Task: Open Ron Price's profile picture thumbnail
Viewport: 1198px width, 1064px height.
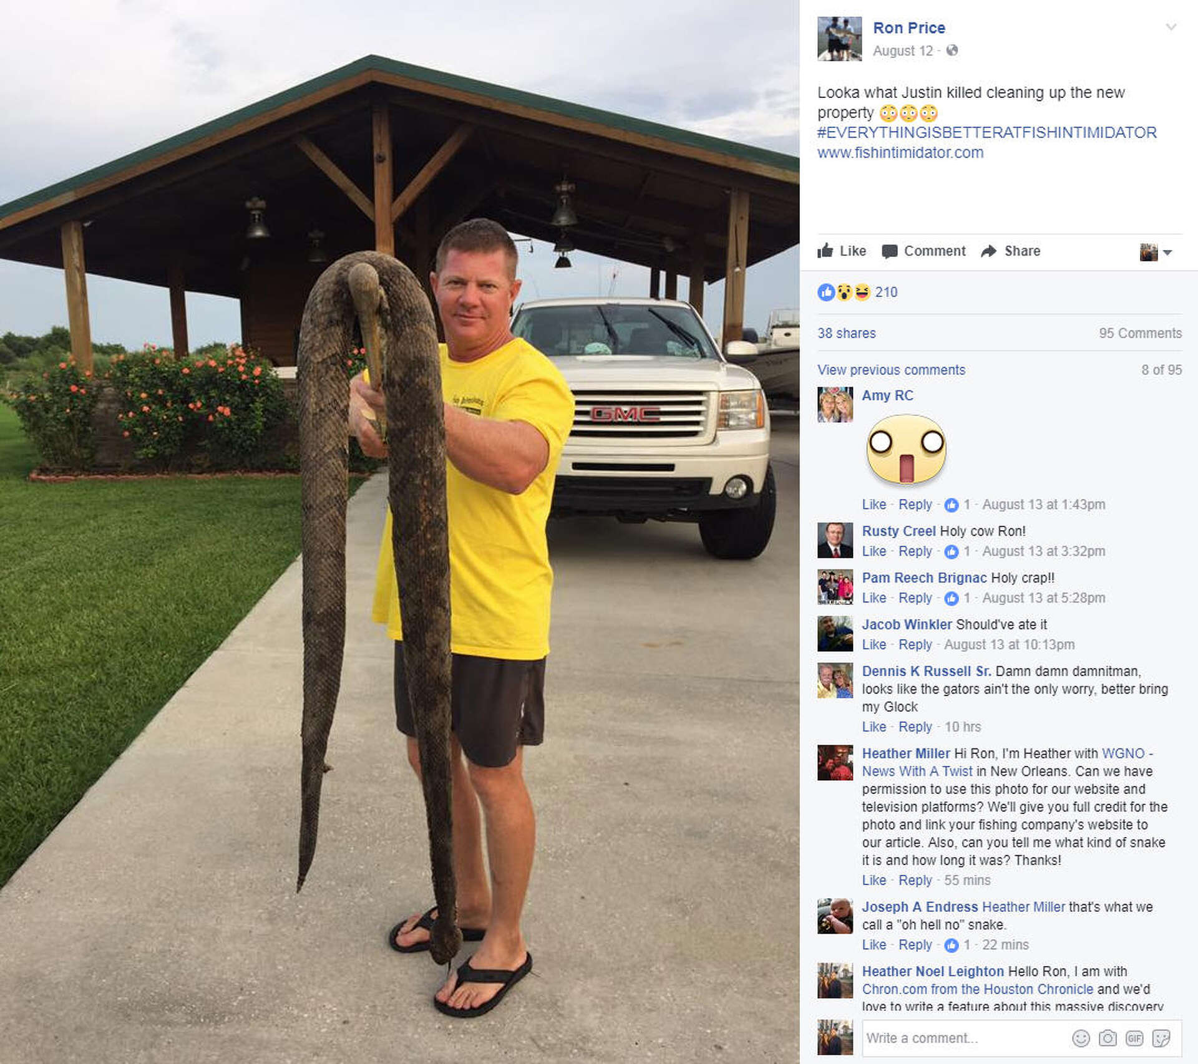Action: (839, 39)
